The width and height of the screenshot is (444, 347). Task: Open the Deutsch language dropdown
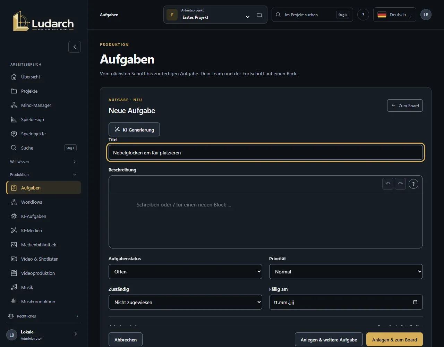394,15
